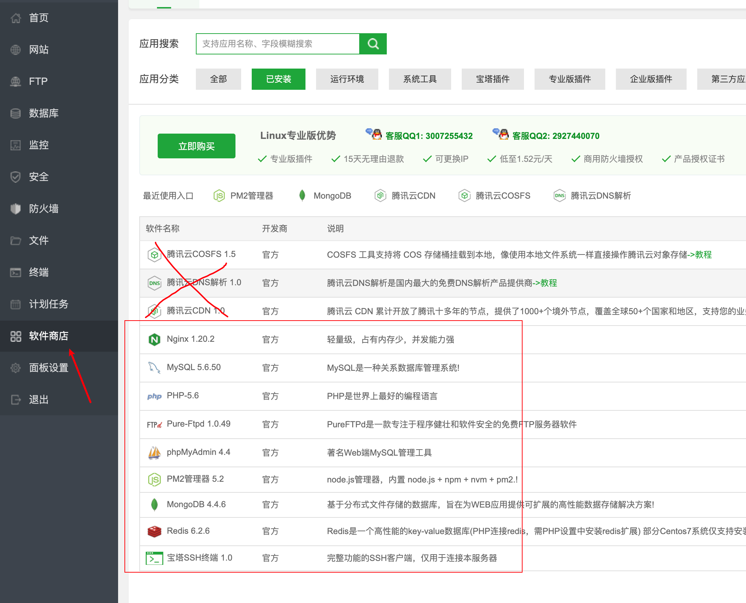Open recent entry MongoDB
This screenshot has width=746, height=603.
pyautogui.click(x=325, y=196)
